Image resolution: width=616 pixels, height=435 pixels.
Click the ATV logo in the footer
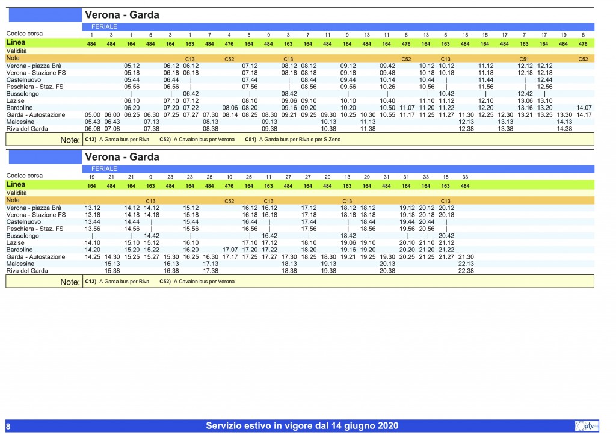click(587, 426)
